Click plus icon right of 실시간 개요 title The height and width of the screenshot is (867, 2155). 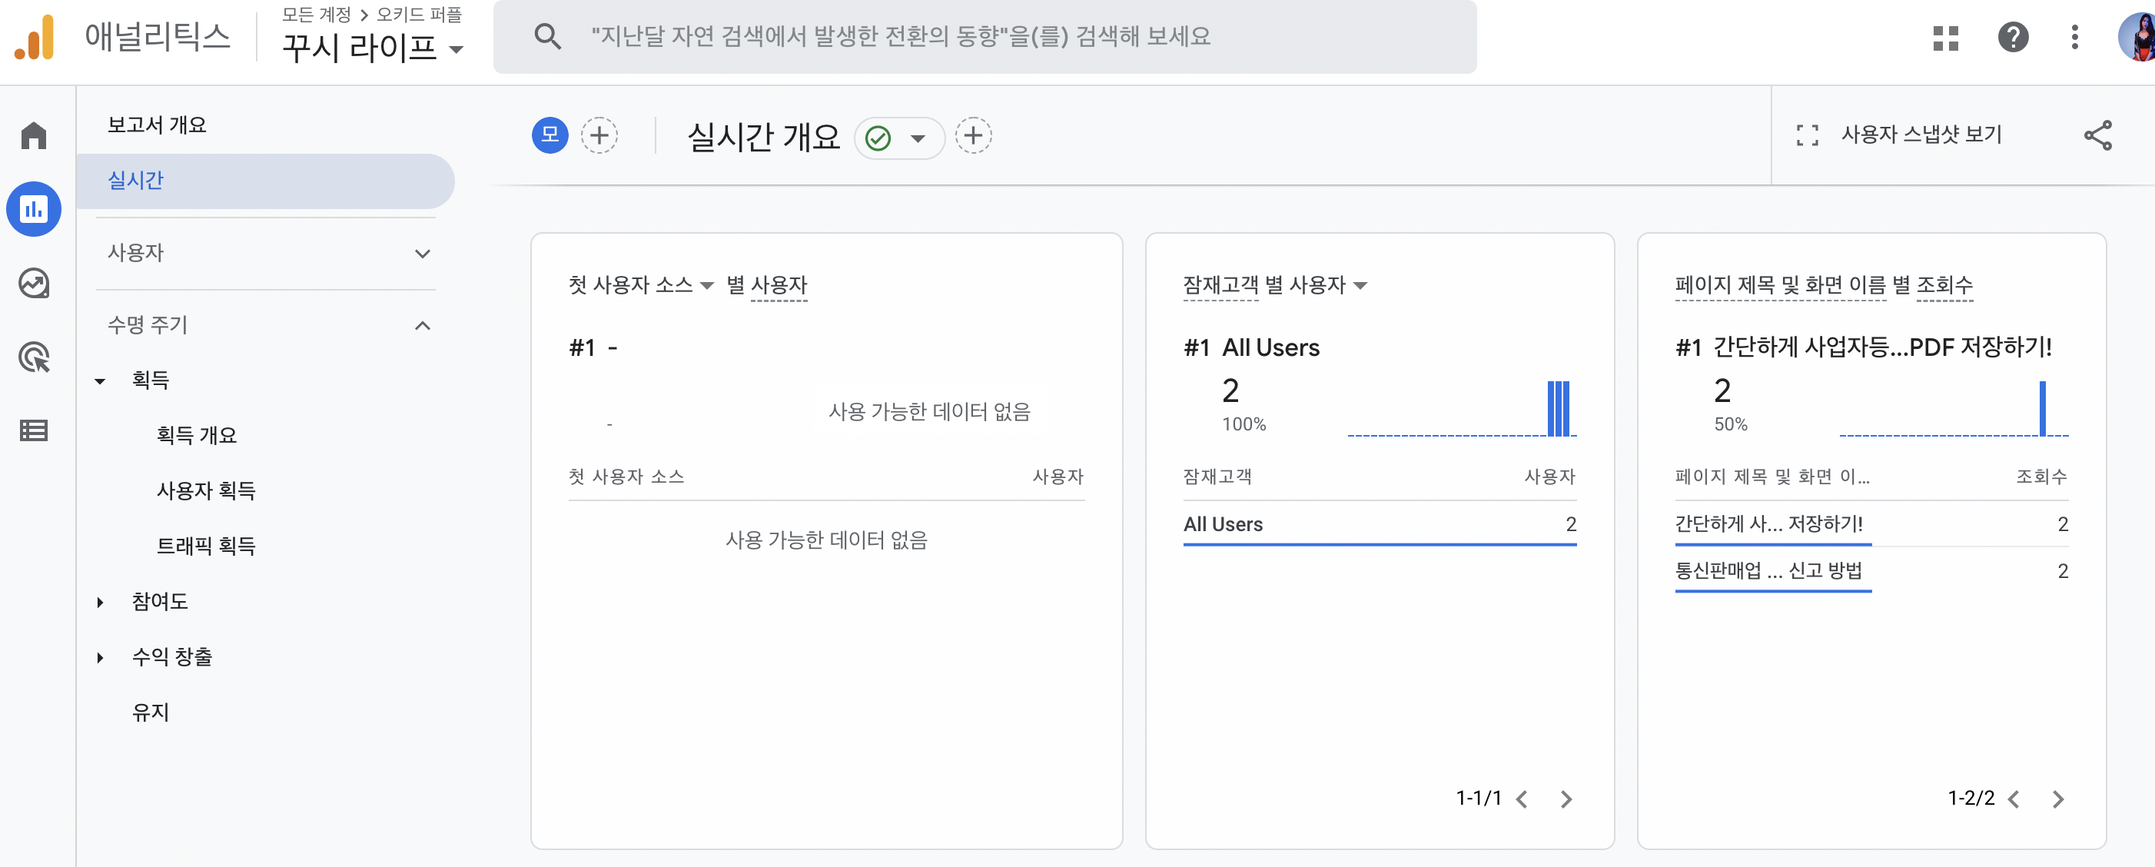973,135
